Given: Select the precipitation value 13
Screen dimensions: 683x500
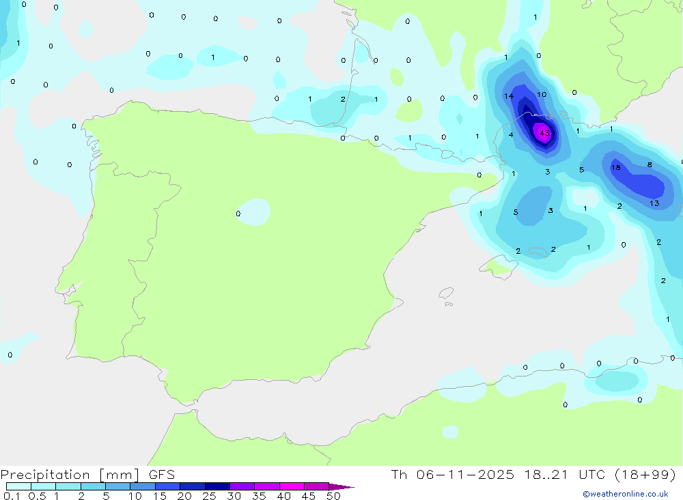Looking at the screenshot, I should point(654,203).
